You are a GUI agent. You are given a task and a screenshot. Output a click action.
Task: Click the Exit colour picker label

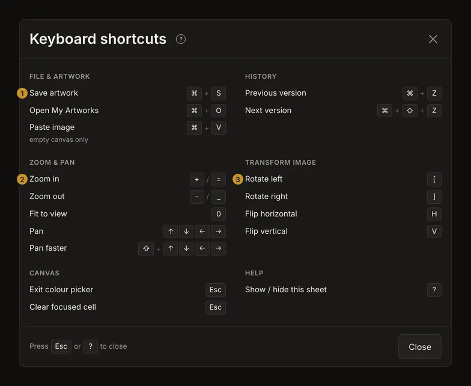[61, 290]
